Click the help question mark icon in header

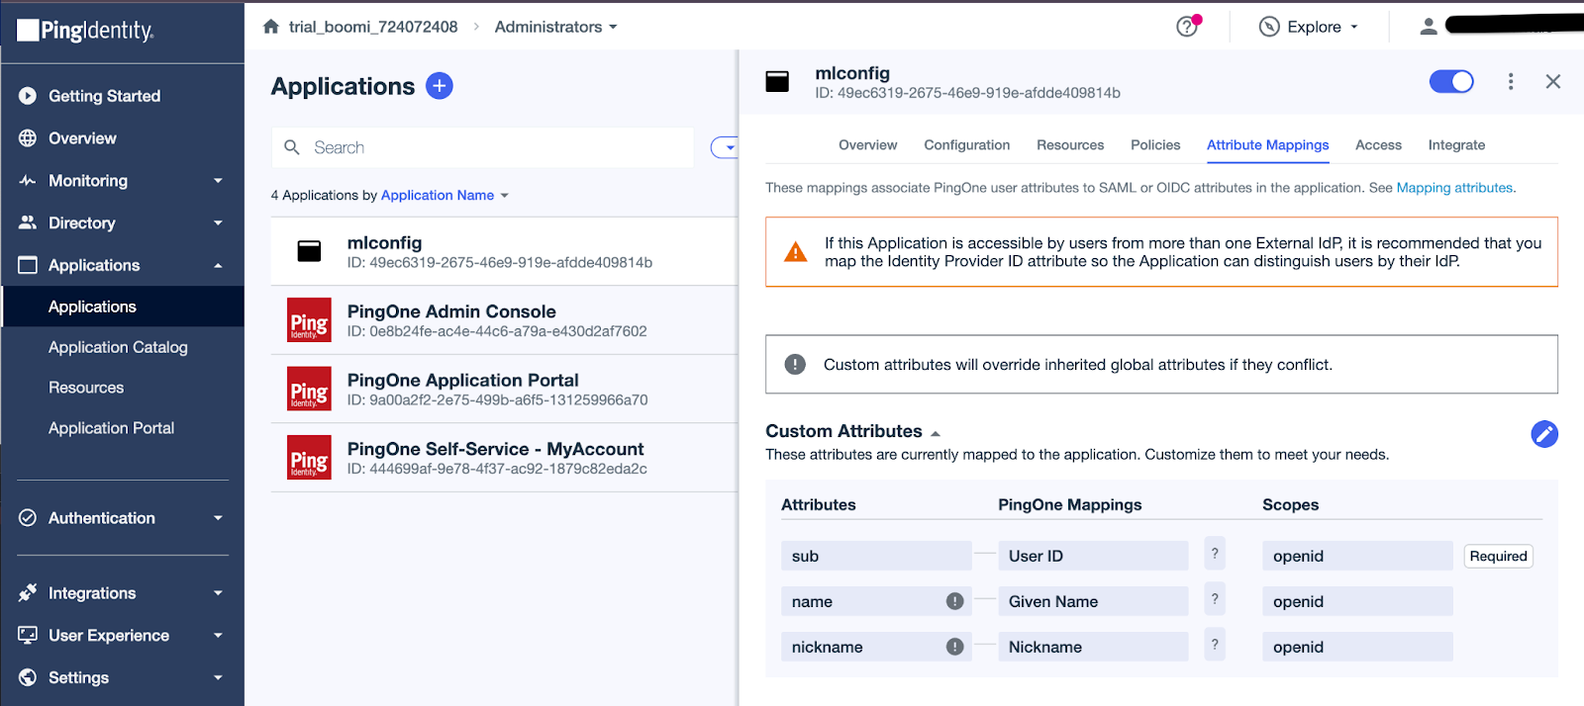tap(1186, 27)
